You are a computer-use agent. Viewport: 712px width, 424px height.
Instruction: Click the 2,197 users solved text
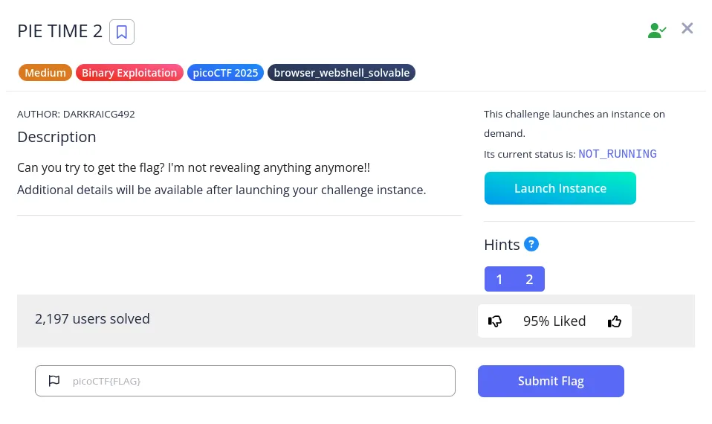point(92,319)
